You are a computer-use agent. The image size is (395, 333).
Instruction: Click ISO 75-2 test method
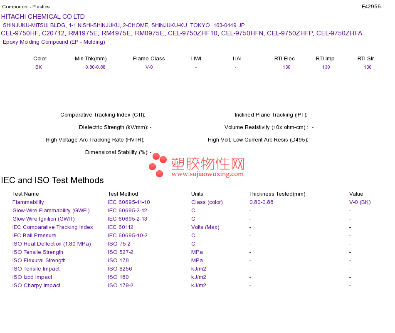click(119, 244)
